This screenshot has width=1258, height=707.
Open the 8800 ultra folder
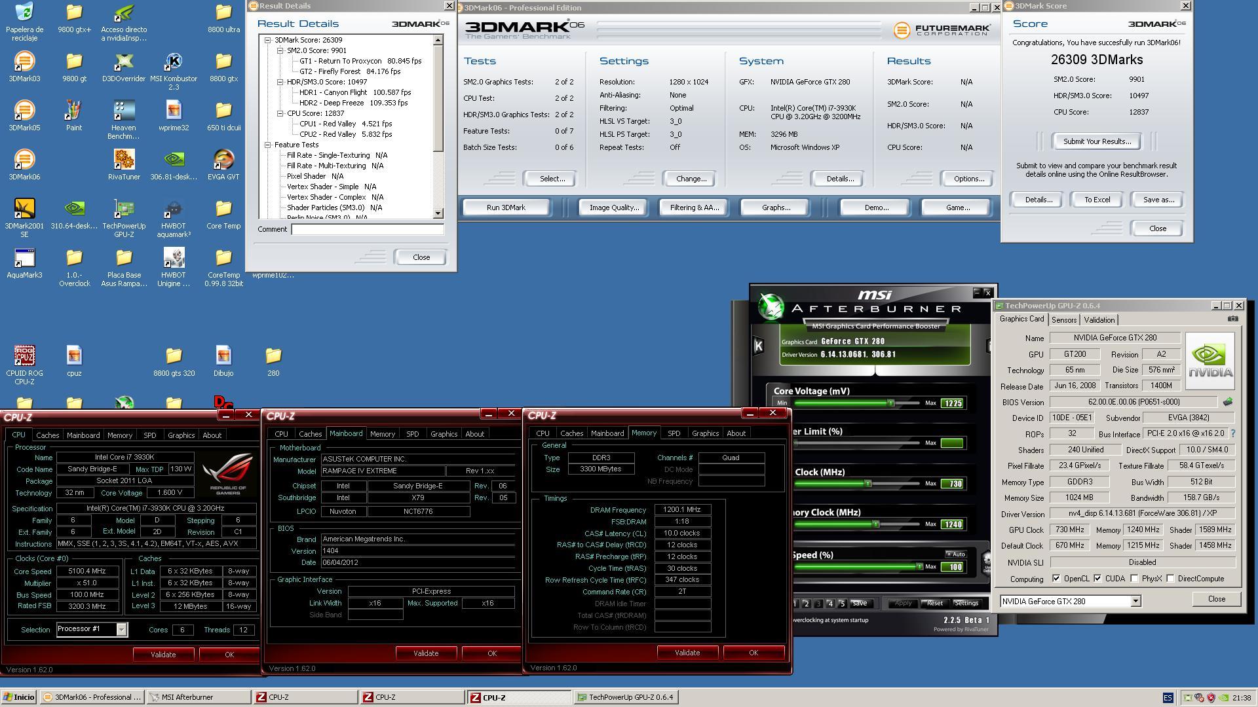tap(223, 18)
